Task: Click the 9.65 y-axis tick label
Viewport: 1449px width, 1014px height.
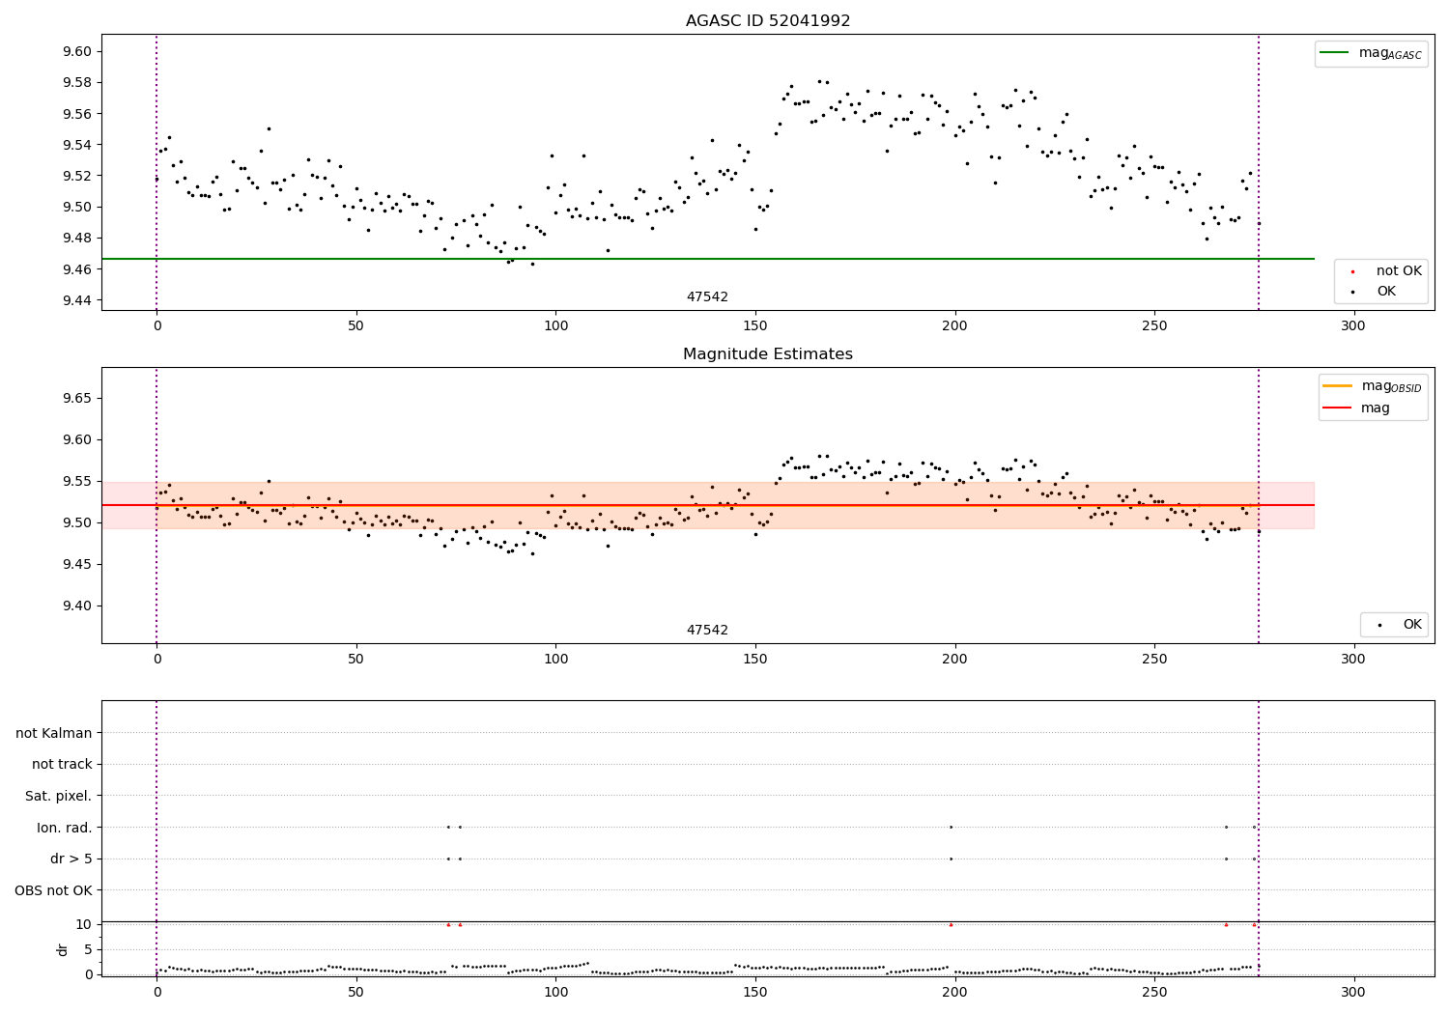Action: click(77, 398)
